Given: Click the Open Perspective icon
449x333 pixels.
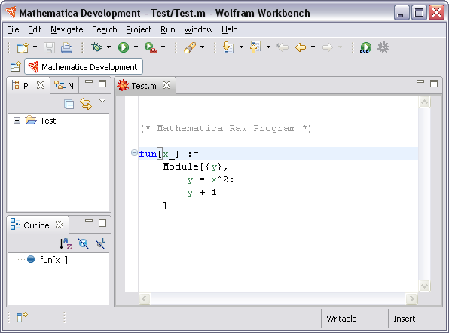Looking at the screenshot, I should pyautogui.click(x=15, y=67).
